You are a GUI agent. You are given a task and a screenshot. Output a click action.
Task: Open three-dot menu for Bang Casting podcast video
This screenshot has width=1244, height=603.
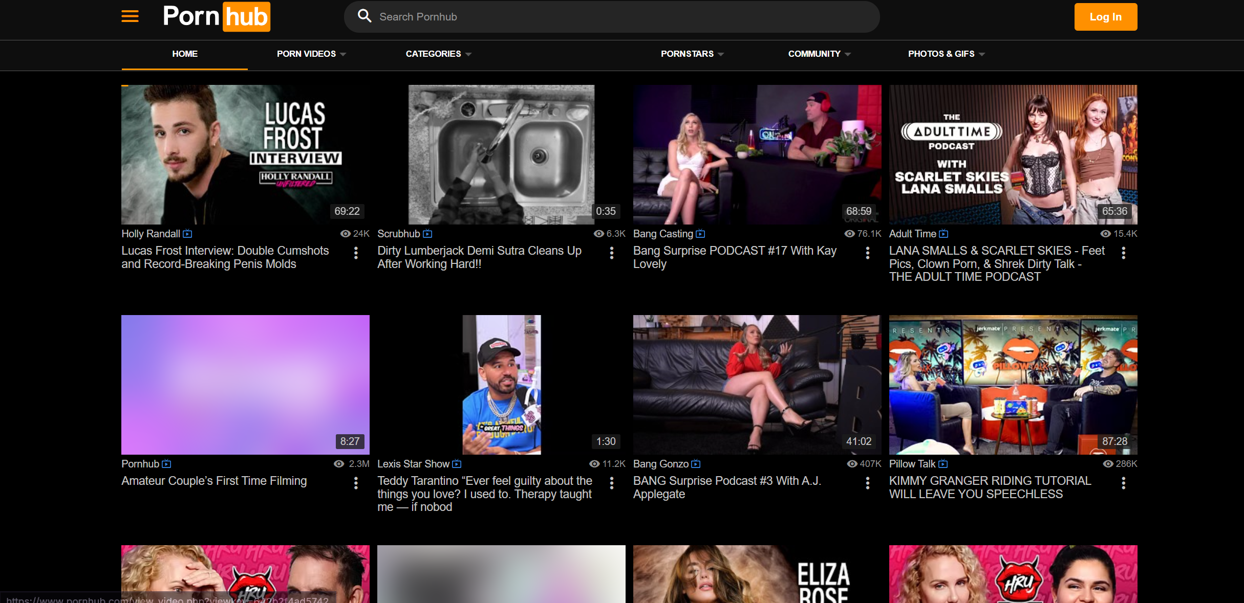click(x=867, y=253)
